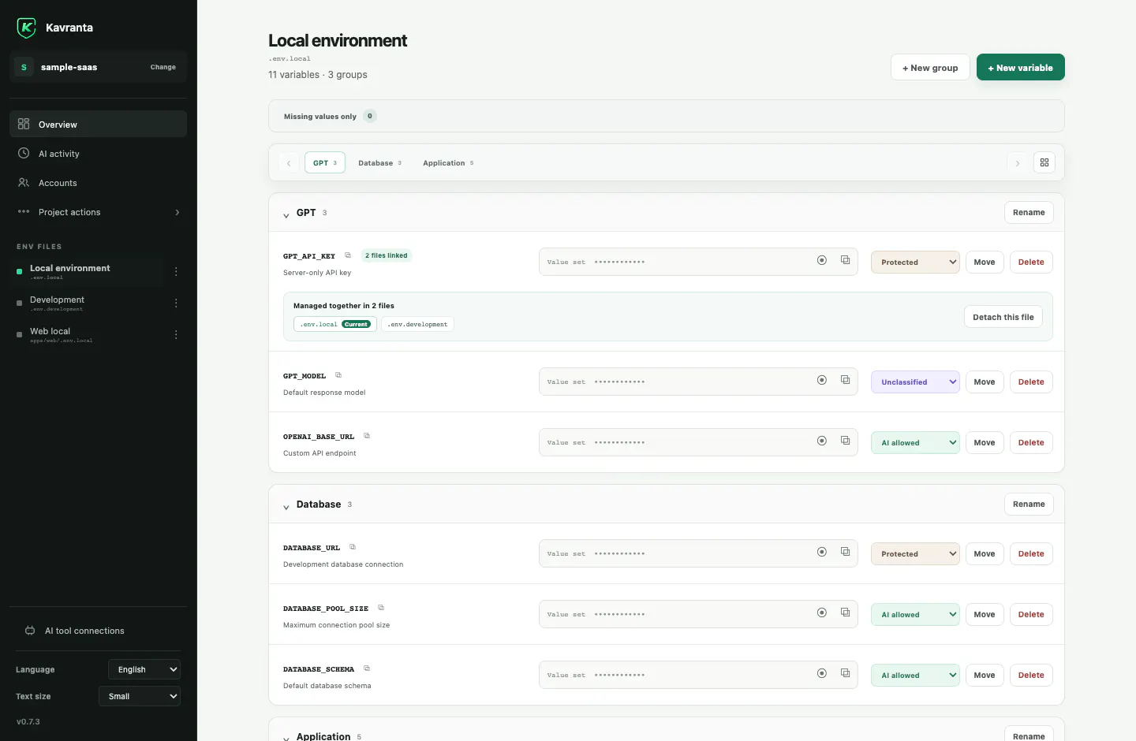1136x741 pixels.
Task: Copy the DATABASE_SCHEMA variable name
Action: pyautogui.click(x=367, y=668)
